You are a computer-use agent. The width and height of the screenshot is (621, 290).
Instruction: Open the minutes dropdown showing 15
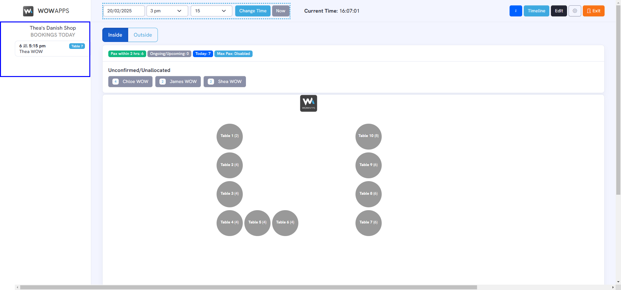pos(211,11)
